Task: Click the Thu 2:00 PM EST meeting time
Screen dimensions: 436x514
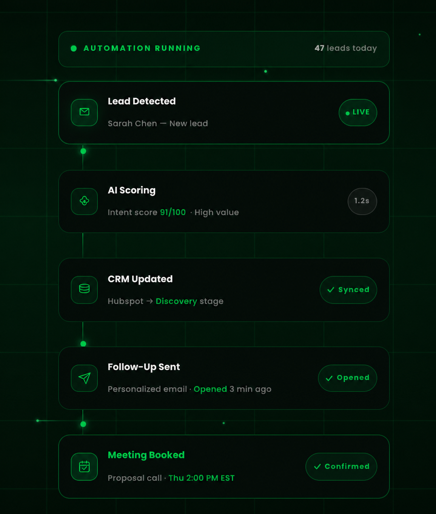Action: click(x=202, y=478)
